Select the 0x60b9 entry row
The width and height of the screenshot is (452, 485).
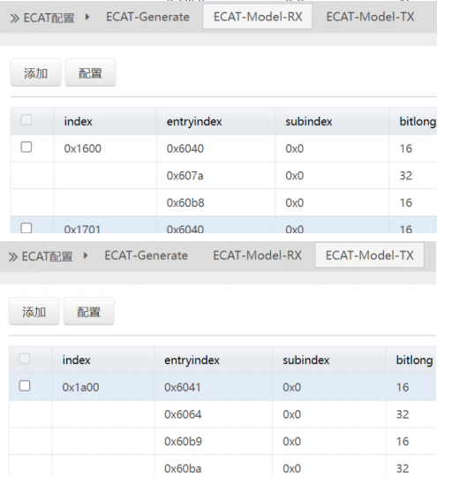222,442
